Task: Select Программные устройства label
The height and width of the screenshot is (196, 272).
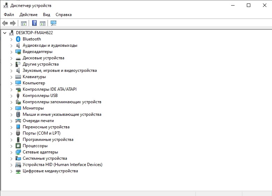Action: coord(48,140)
